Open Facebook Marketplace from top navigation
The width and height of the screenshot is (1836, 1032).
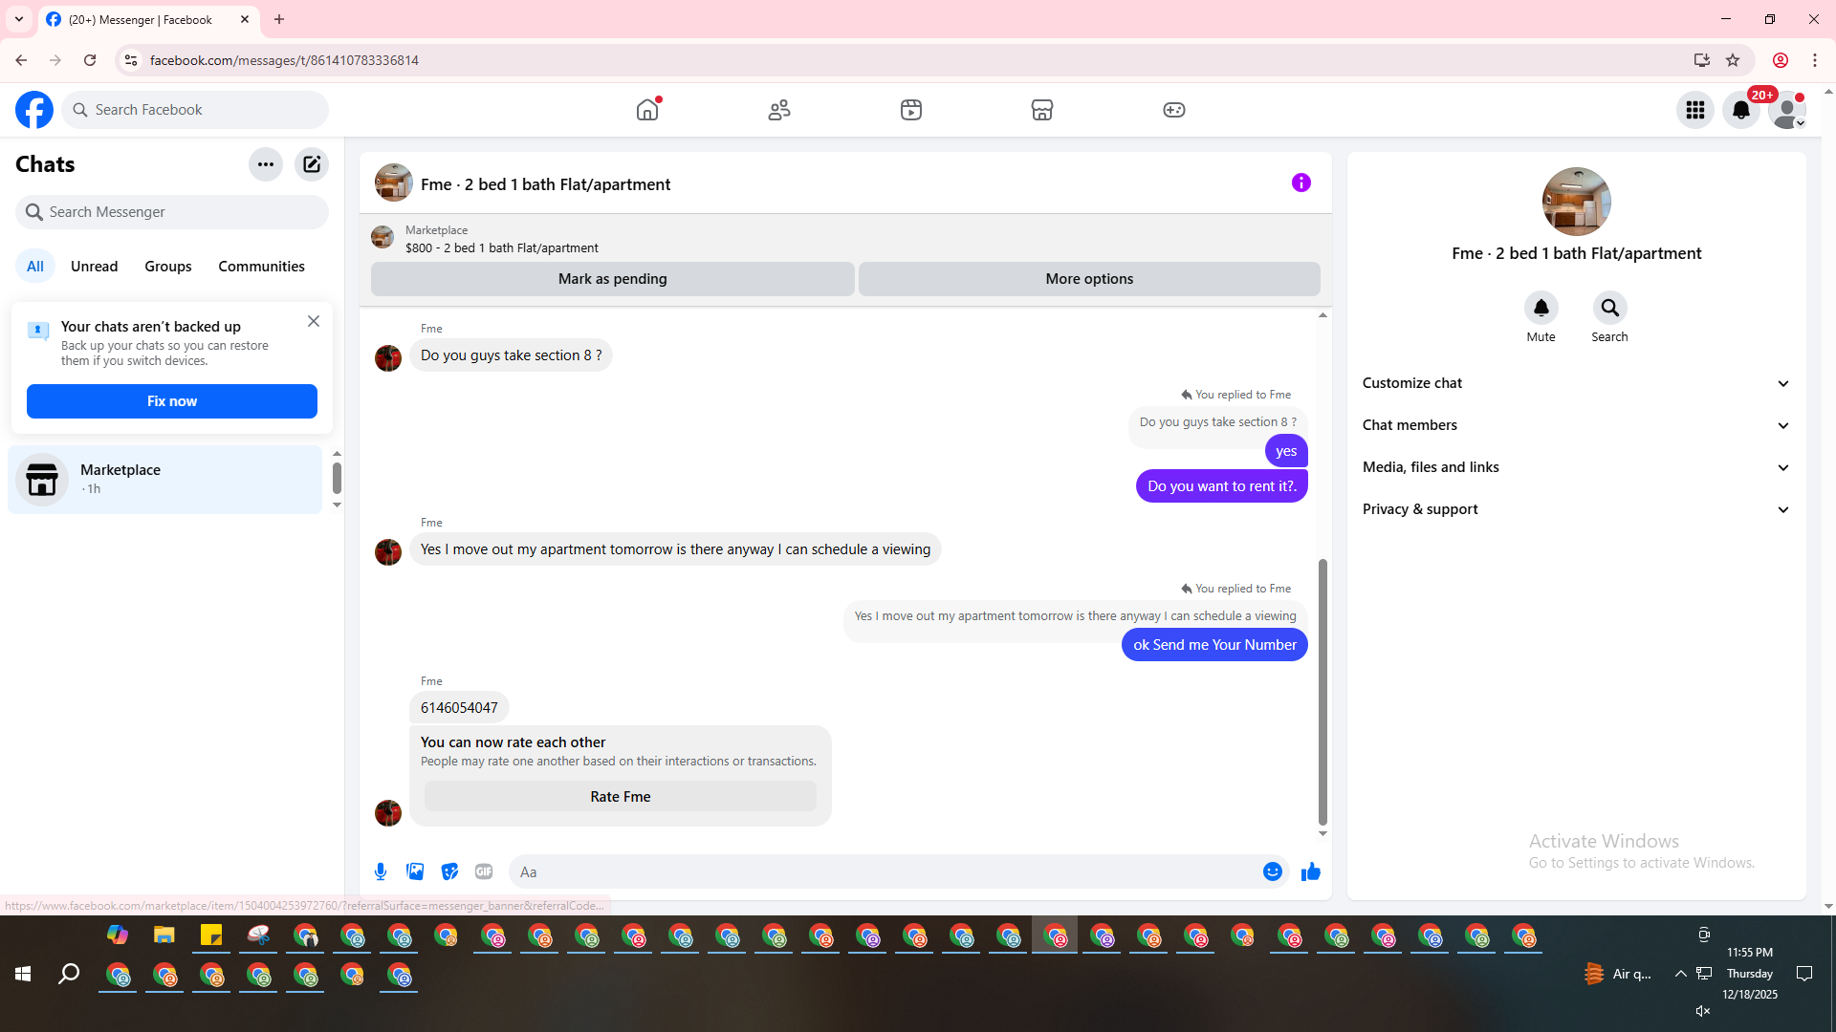pos(1042,110)
